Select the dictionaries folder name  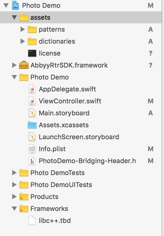tap(57, 41)
